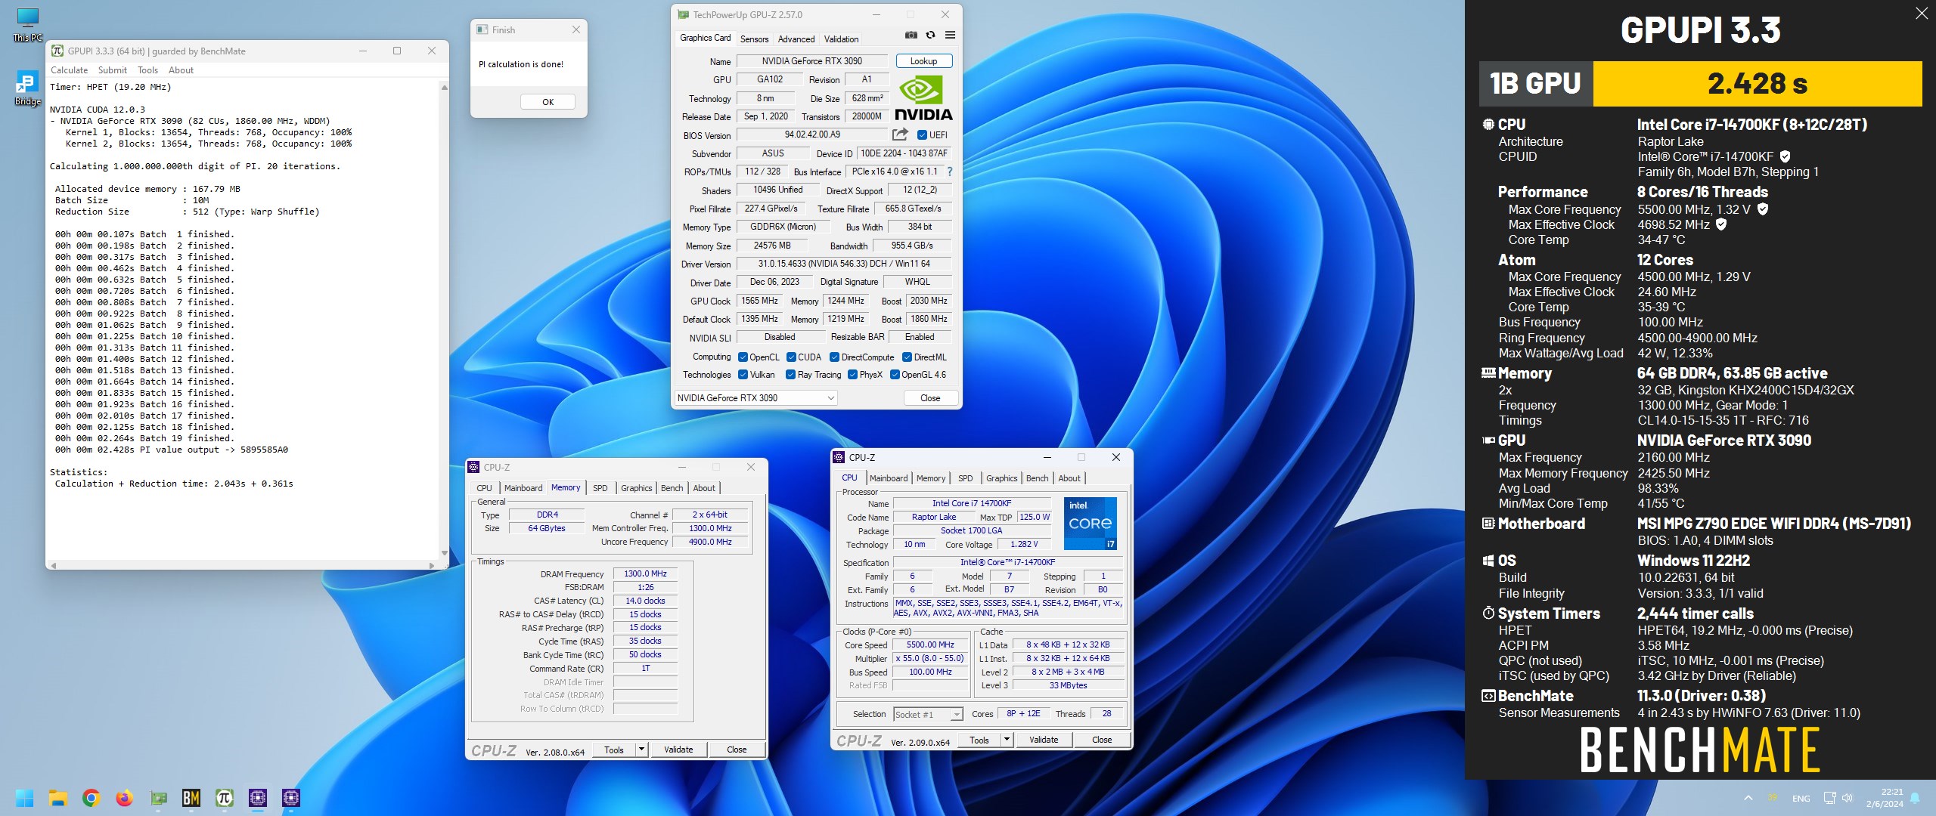Click Close in the CPU-Z CPU window
The height and width of the screenshot is (816, 1936).
pos(1102,740)
